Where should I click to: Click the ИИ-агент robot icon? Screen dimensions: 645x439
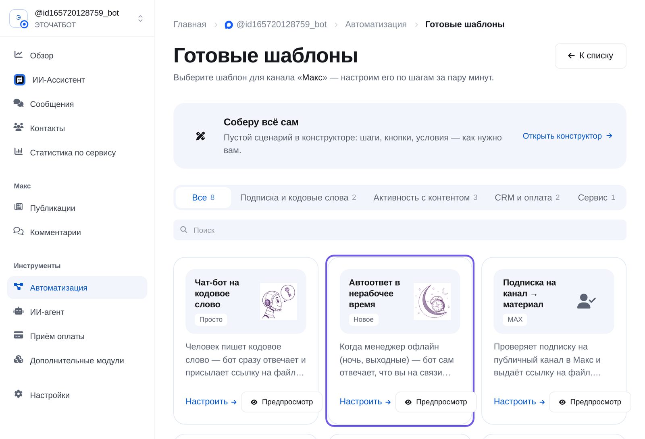[x=19, y=311]
